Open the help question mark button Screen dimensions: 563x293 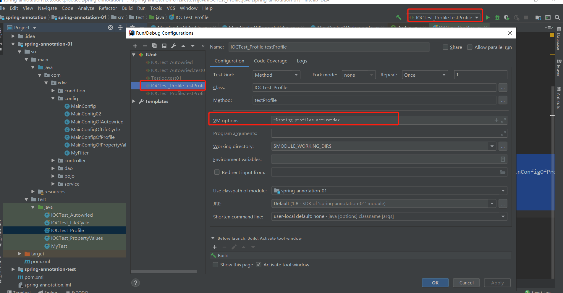(135, 283)
